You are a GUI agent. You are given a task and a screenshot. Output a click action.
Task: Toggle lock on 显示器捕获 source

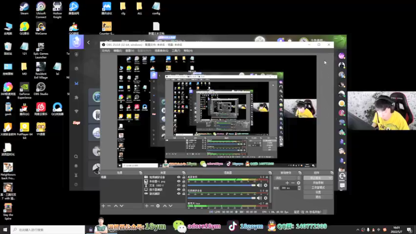[x=184, y=189]
